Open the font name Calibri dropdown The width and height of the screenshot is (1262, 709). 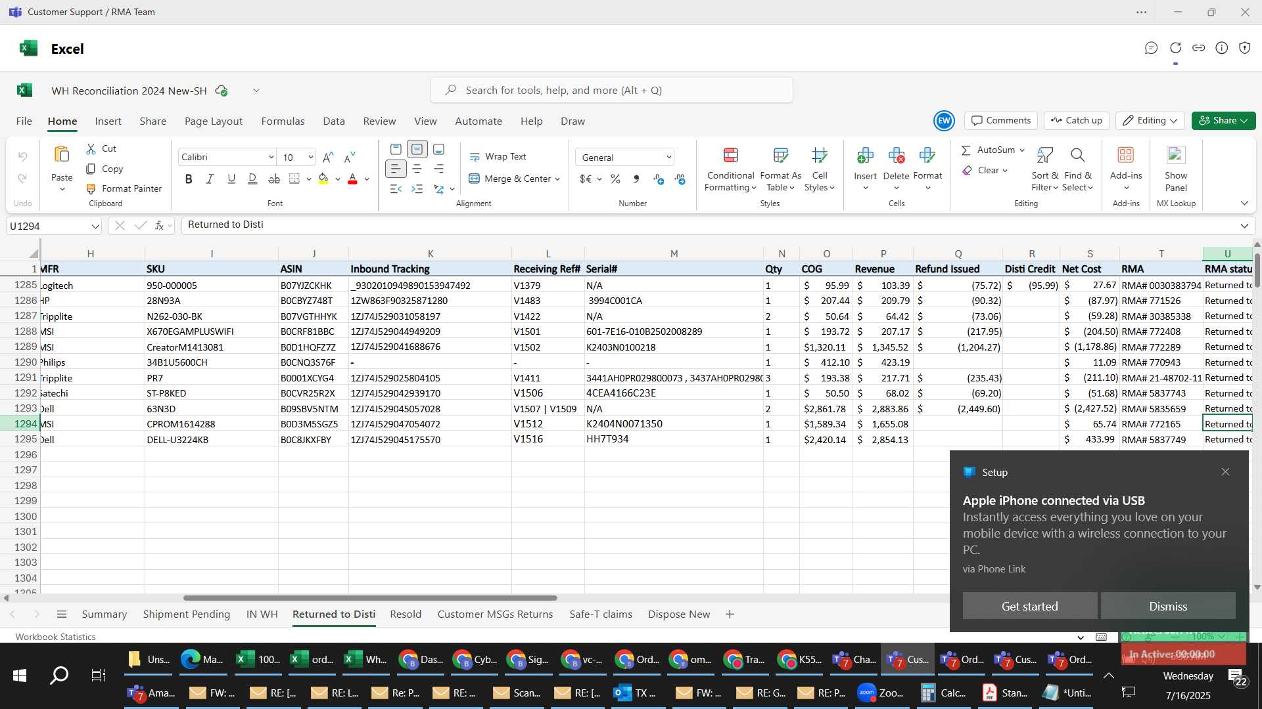click(x=271, y=158)
